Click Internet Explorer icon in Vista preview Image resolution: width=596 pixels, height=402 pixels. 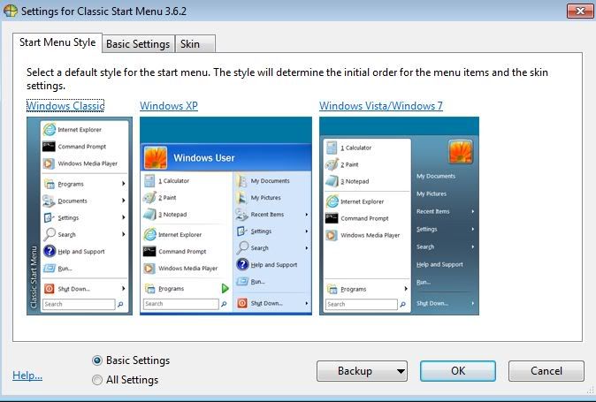point(332,201)
